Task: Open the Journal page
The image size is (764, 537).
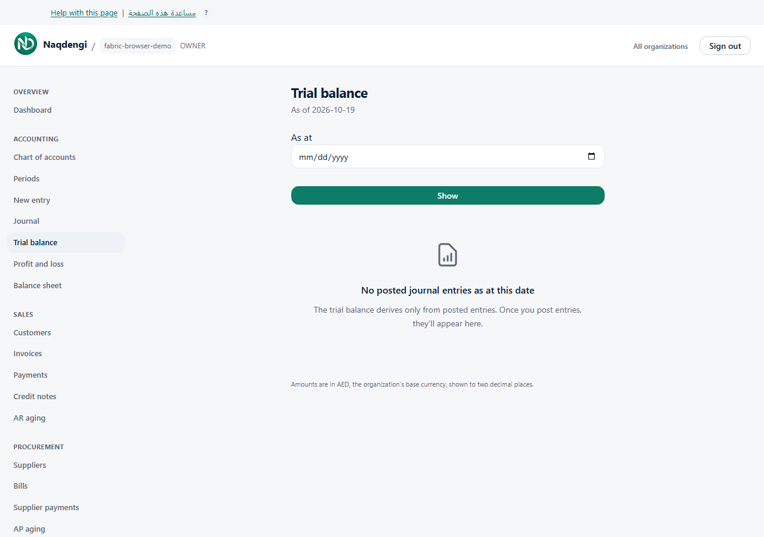Action: 26,221
